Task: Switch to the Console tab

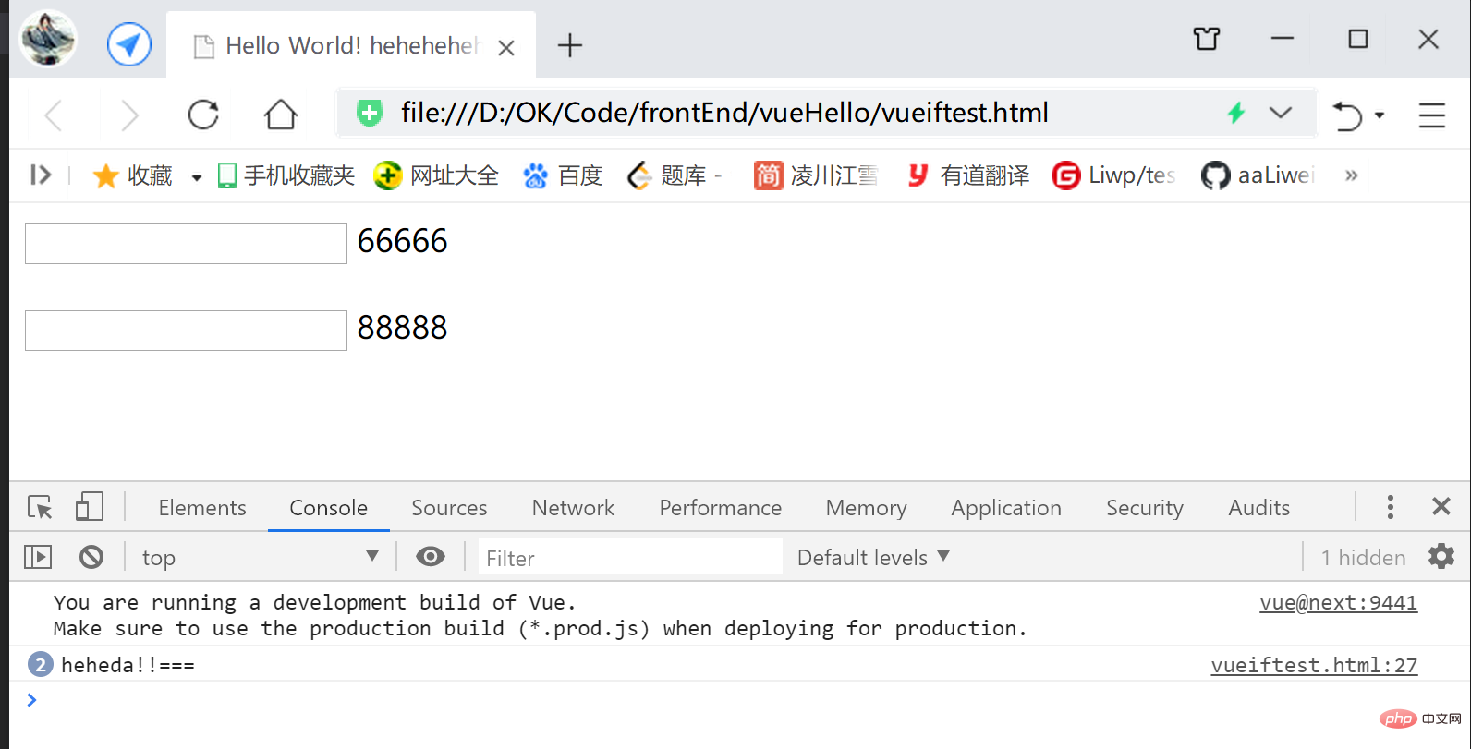Action: click(329, 508)
